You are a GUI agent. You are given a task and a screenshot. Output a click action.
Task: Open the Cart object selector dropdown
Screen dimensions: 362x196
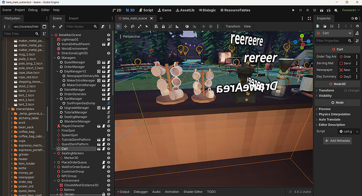[334, 33]
